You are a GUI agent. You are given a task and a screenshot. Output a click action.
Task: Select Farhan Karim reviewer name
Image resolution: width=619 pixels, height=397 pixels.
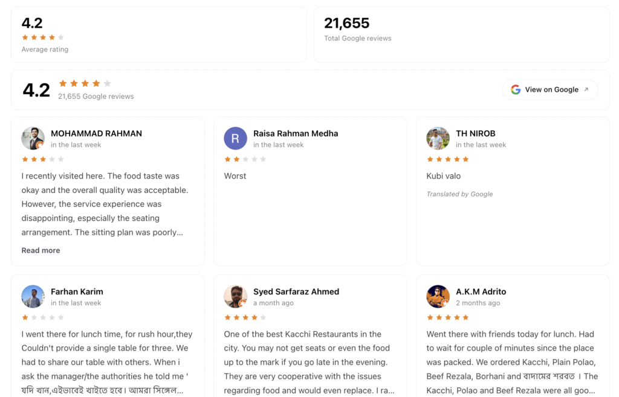(x=77, y=292)
